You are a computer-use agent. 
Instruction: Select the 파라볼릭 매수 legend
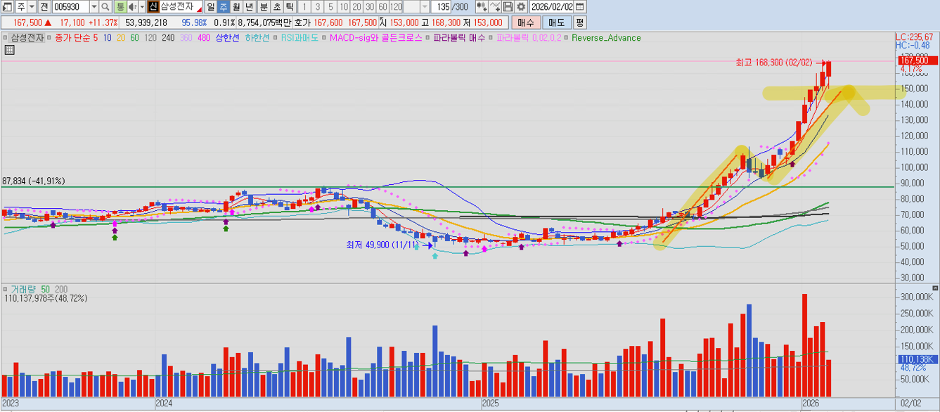[x=459, y=37]
